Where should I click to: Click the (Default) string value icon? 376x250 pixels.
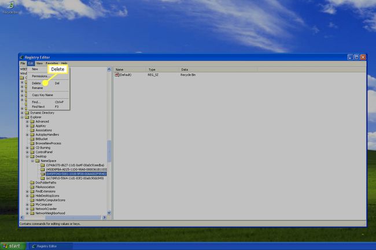click(x=117, y=75)
